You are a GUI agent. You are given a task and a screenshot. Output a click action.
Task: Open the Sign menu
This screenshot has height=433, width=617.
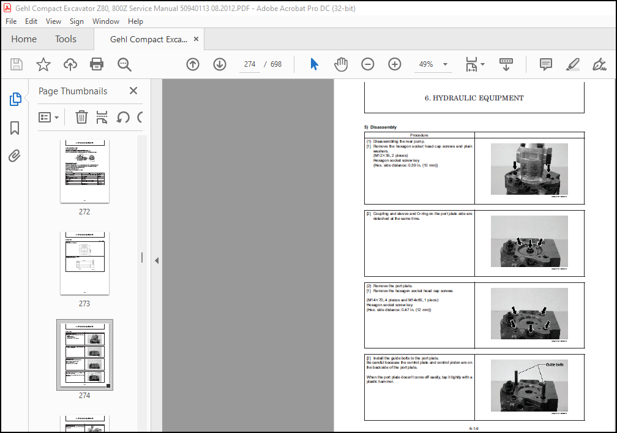[x=77, y=21]
